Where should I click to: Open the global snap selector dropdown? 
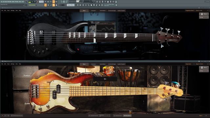click(62, 5)
